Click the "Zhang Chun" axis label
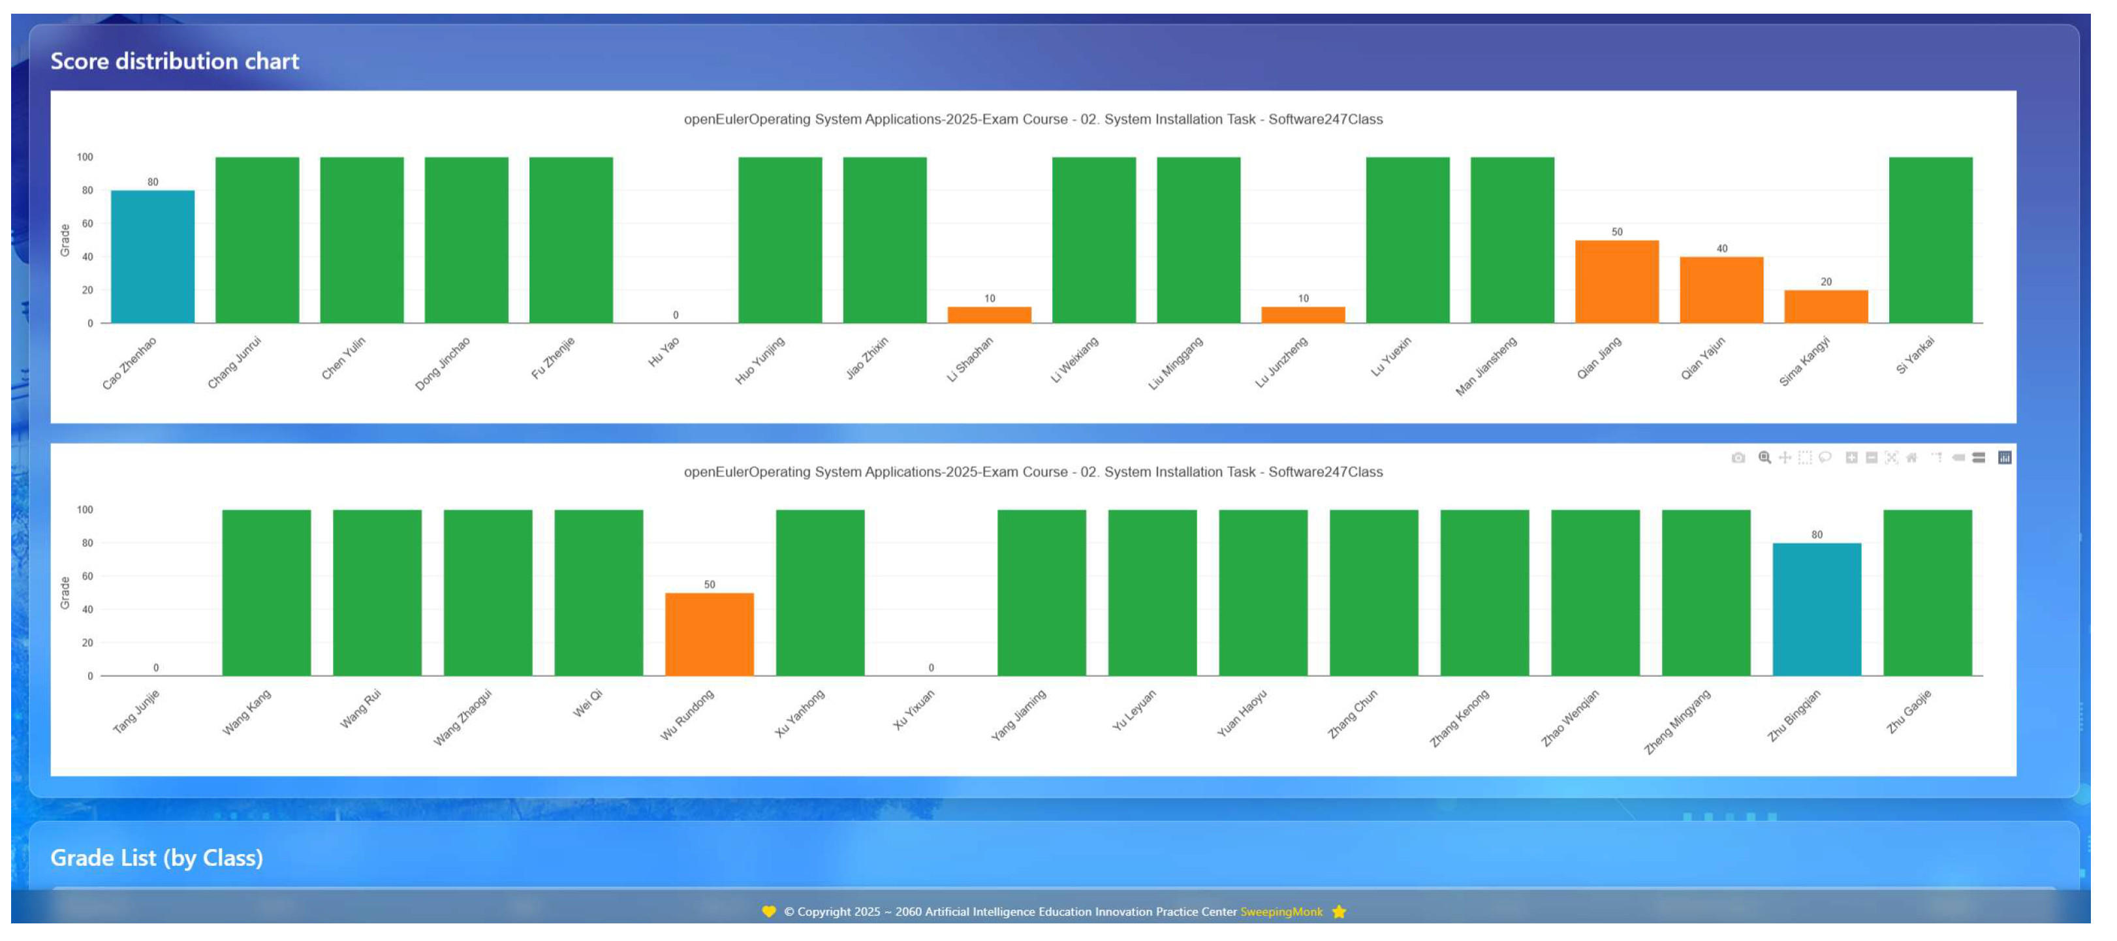Image resolution: width=2117 pixels, height=941 pixels. coord(1353,713)
